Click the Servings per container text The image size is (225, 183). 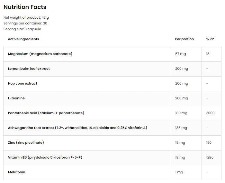25,23
